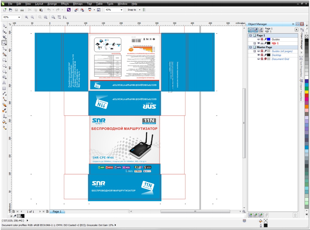Click the Zoom In magnifier icon
This screenshot has width=310, height=230.
click(27, 17)
